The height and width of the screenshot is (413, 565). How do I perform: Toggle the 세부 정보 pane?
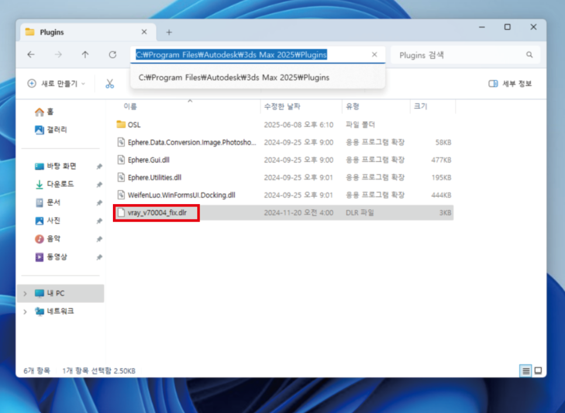click(x=510, y=84)
